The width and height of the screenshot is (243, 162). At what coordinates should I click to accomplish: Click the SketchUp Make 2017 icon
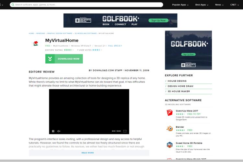pyautogui.click(x=169, y=112)
